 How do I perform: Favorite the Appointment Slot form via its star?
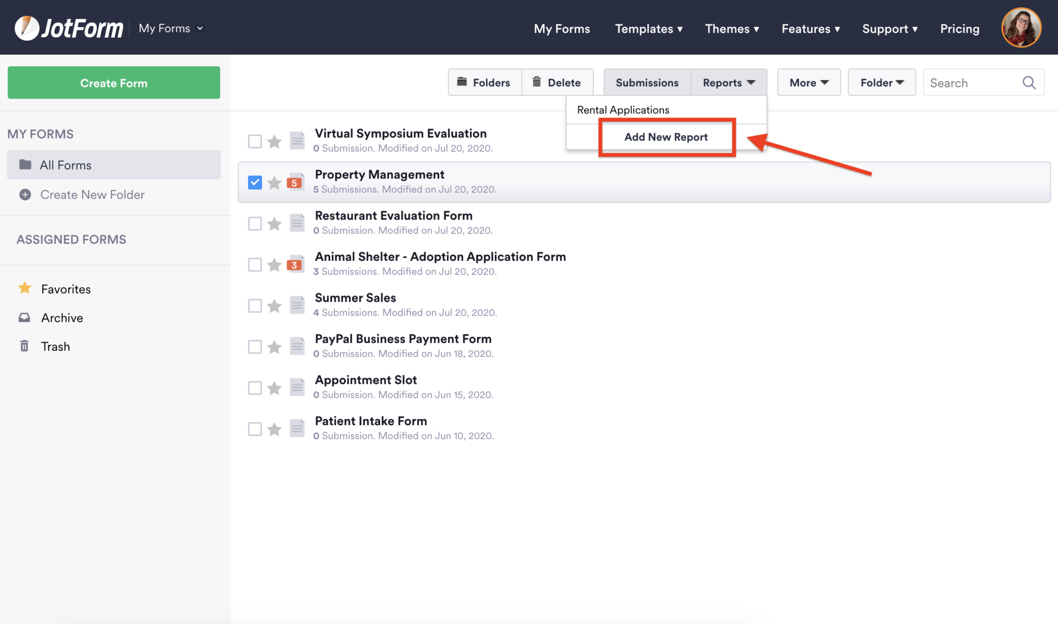(274, 387)
